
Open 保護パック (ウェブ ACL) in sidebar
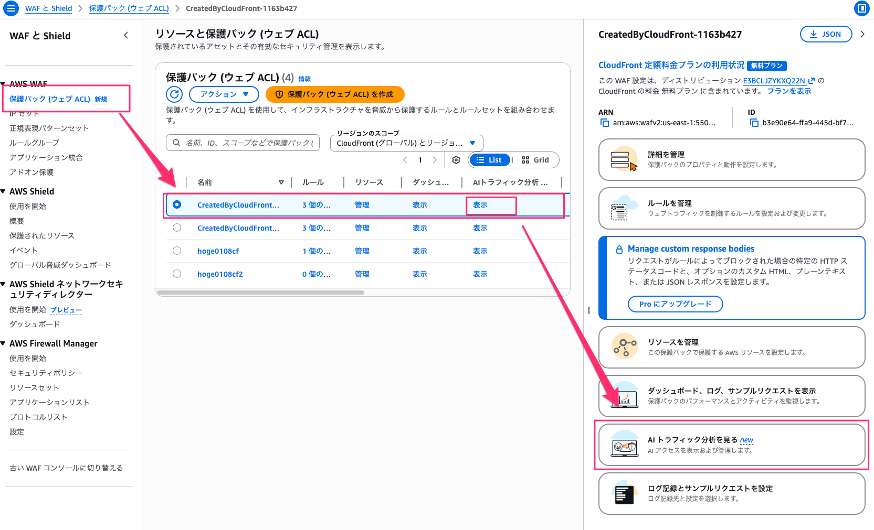50,99
